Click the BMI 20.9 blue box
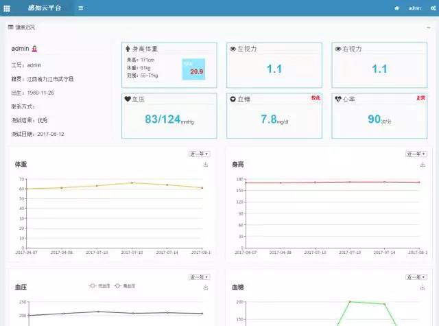Image resolution: width=439 pixels, height=326 pixels. click(x=193, y=69)
